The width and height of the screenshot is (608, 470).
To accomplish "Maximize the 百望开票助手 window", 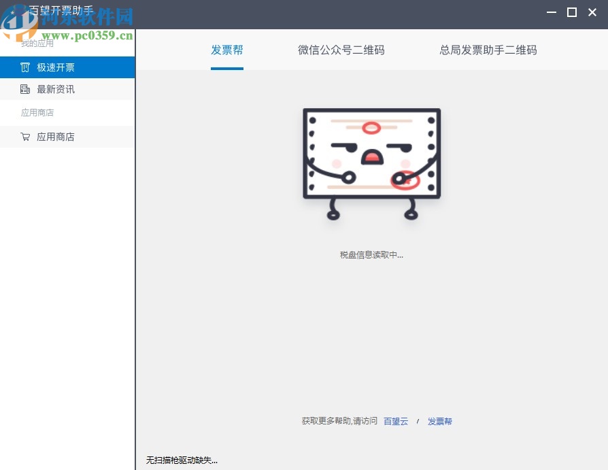I will [572, 12].
